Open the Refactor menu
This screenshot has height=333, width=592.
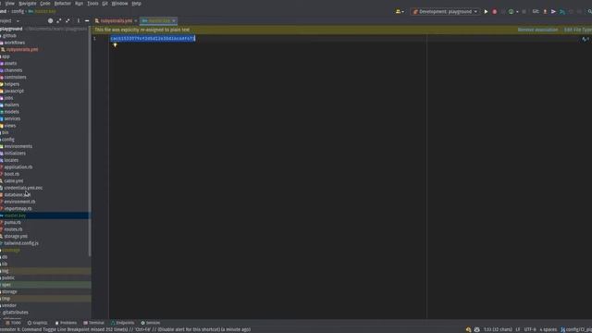click(62, 4)
